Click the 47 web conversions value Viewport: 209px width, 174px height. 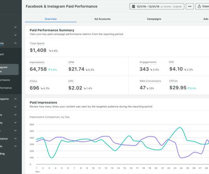click(x=142, y=88)
